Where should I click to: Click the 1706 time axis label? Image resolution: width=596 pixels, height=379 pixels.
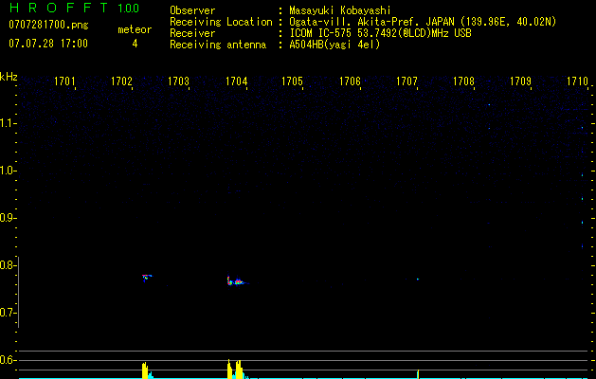[350, 81]
